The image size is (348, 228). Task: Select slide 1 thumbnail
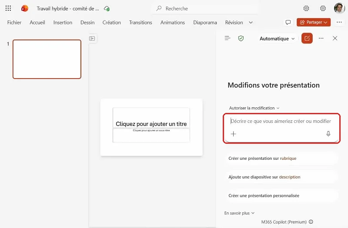click(47, 59)
